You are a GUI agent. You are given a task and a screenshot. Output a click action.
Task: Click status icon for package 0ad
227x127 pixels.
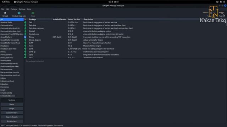coord(25,22)
